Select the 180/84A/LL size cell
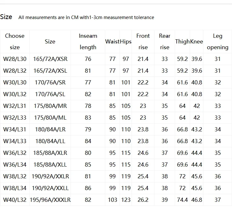This screenshot has height=211, width=232. (x=50, y=141)
